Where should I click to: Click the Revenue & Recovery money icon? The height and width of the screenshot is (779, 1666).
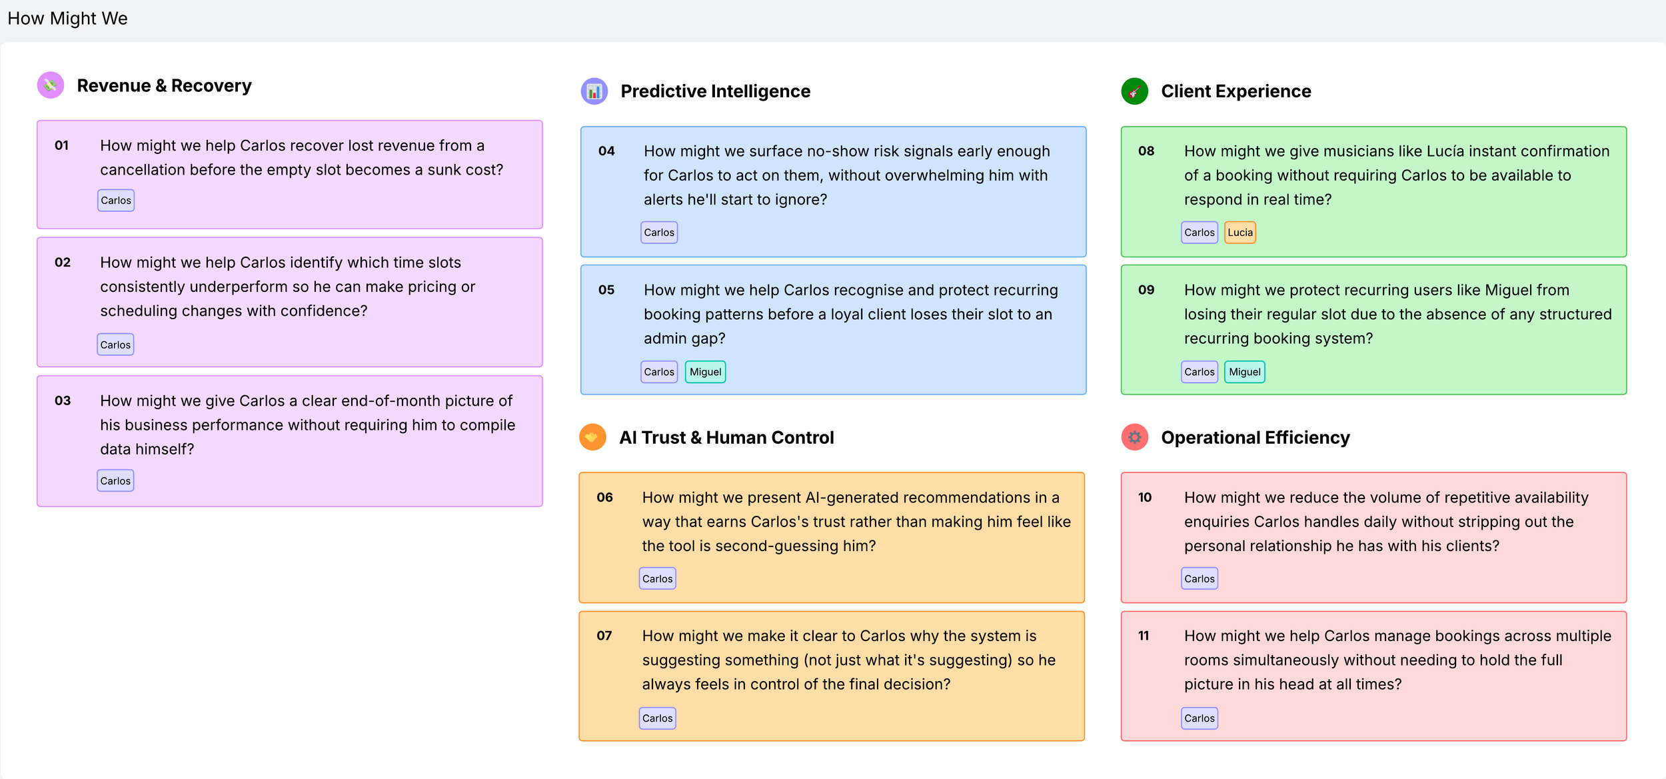[51, 85]
